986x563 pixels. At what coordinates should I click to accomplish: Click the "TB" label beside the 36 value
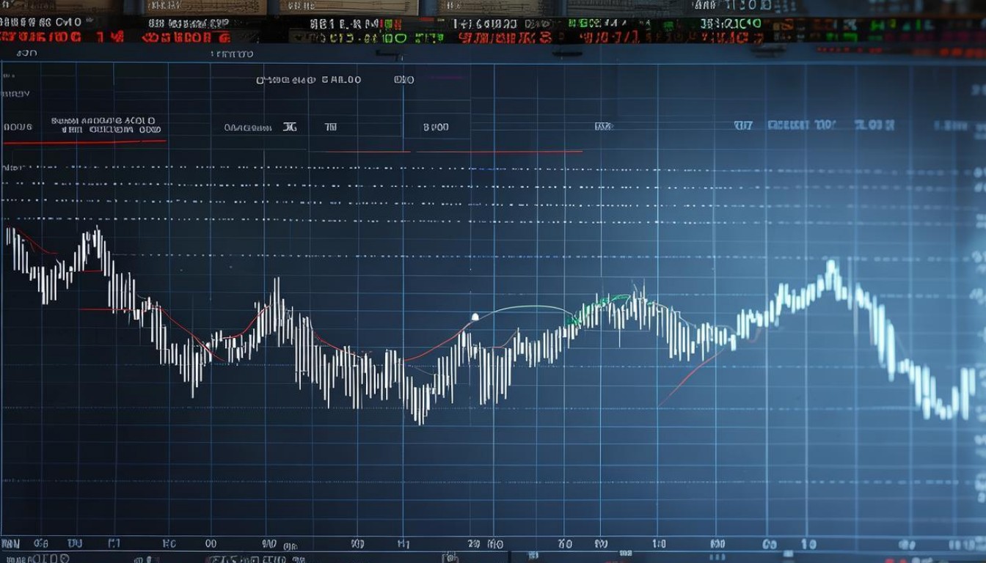[331, 127]
